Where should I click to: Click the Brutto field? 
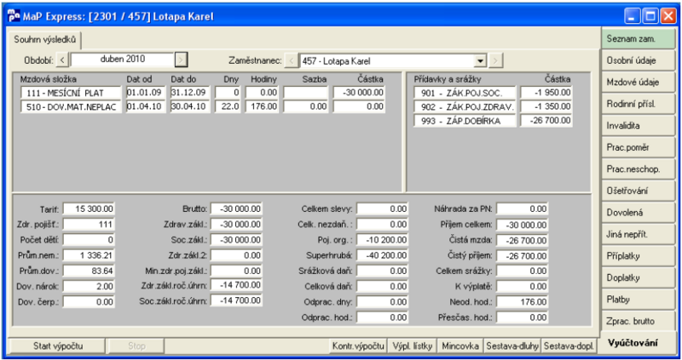[x=236, y=209]
